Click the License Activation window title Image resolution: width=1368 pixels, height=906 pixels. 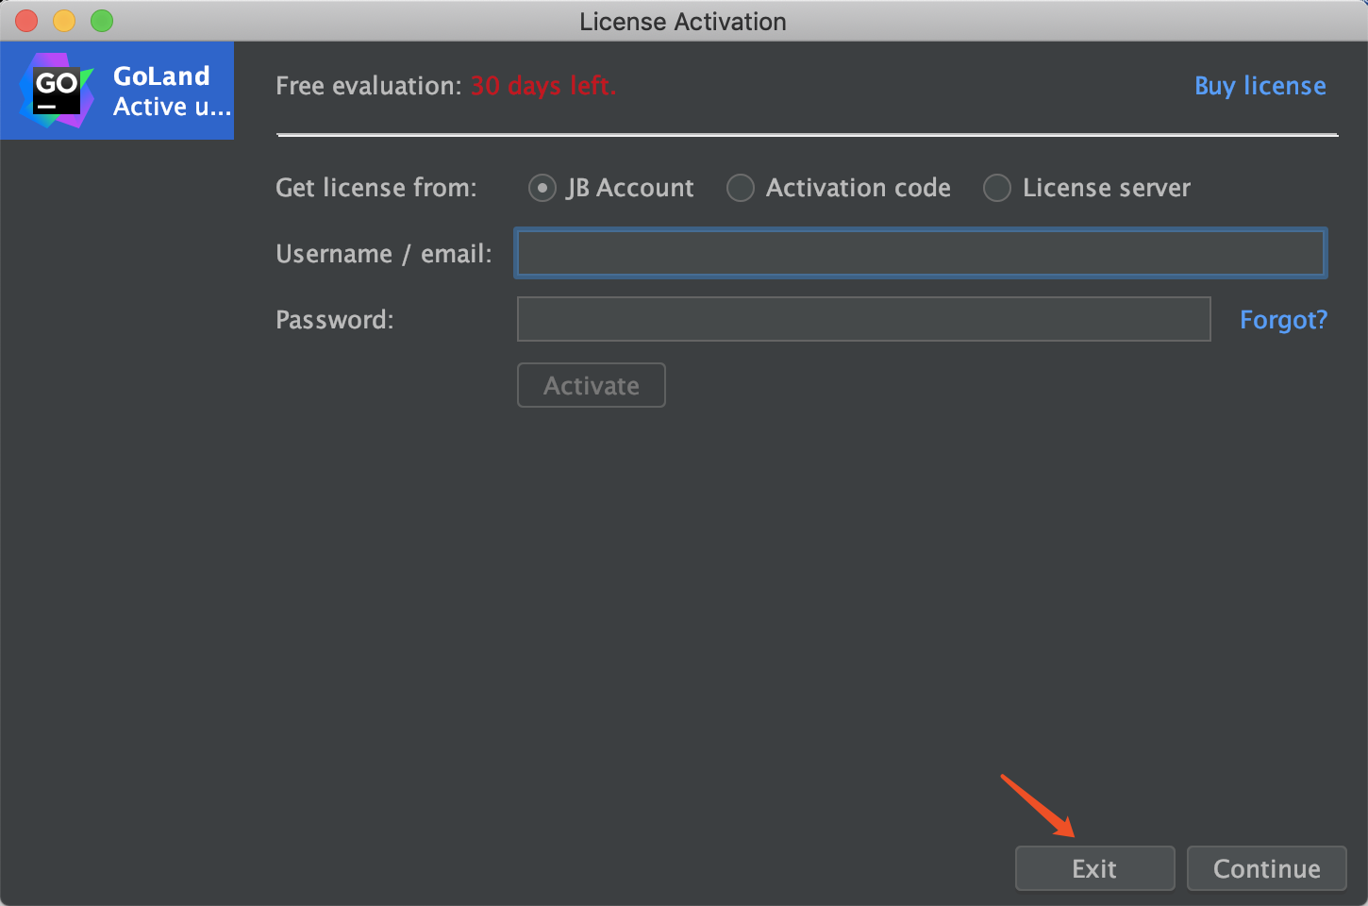point(683,22)
